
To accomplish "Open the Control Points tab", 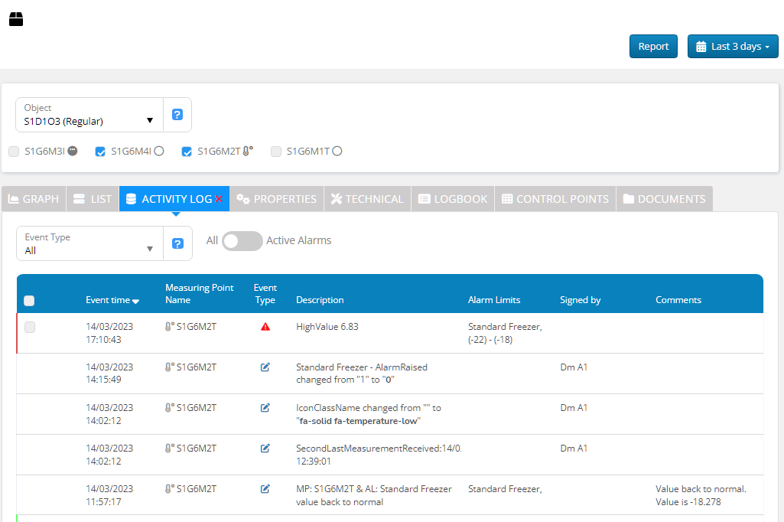I will (555, 199).
